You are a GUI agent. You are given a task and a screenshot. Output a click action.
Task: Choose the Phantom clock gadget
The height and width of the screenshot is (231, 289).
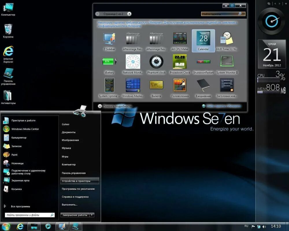156,64
